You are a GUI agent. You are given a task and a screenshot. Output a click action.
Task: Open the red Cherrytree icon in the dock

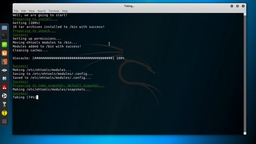4,87
